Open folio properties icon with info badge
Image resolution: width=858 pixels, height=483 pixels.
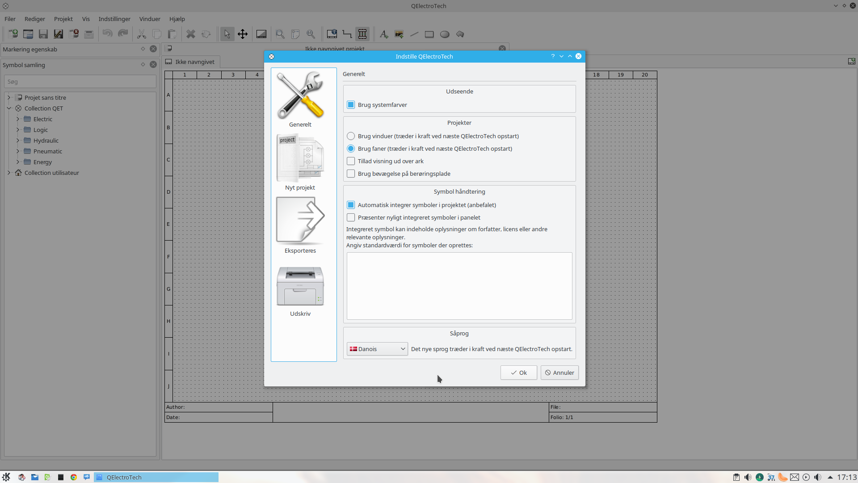332,34
